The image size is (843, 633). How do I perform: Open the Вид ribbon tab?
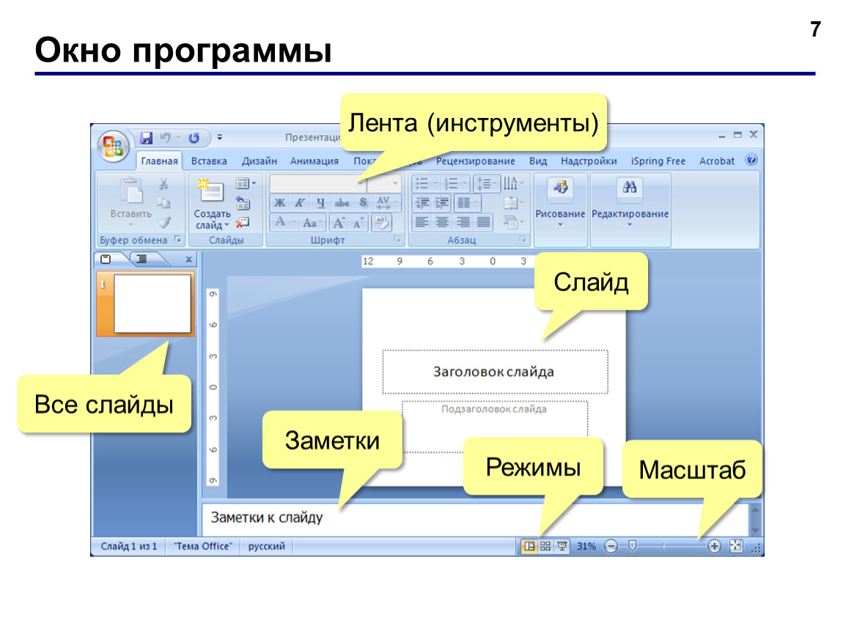[537, 160]
